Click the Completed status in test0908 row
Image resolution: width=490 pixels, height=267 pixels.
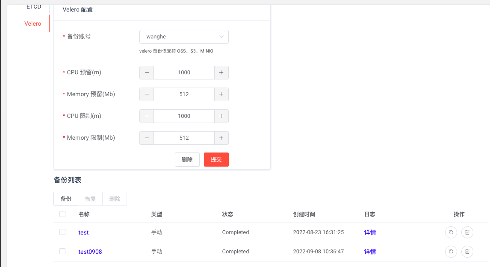(236, 252)
